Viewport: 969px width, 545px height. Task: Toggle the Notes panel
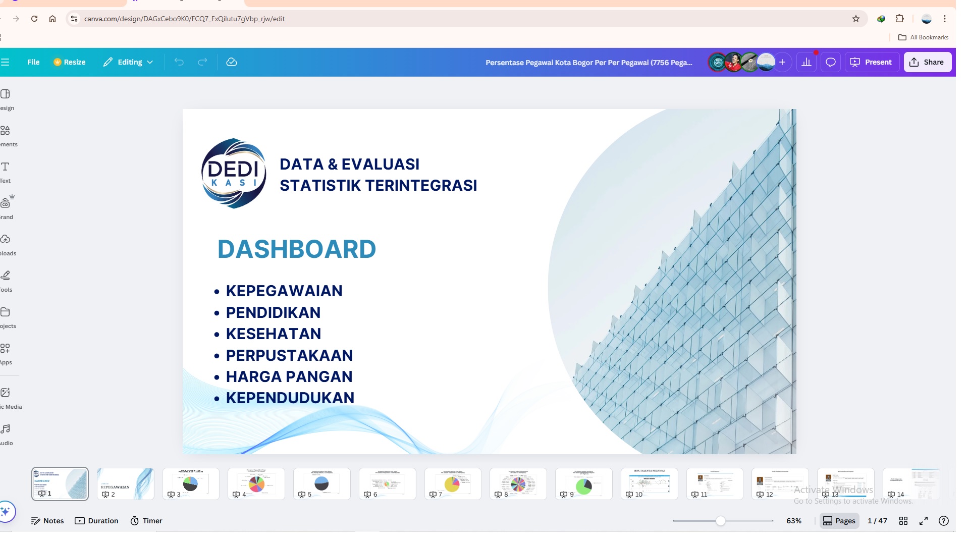(x=47, y=520)
